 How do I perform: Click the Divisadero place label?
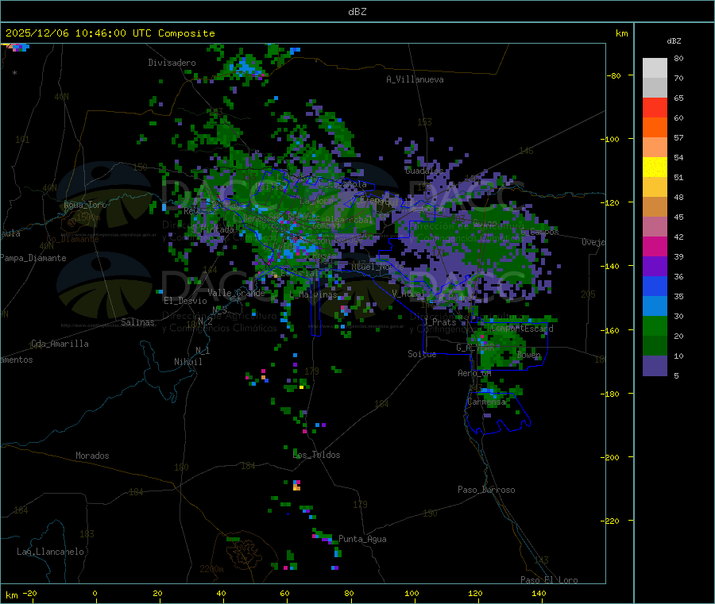tap(172, 63)
